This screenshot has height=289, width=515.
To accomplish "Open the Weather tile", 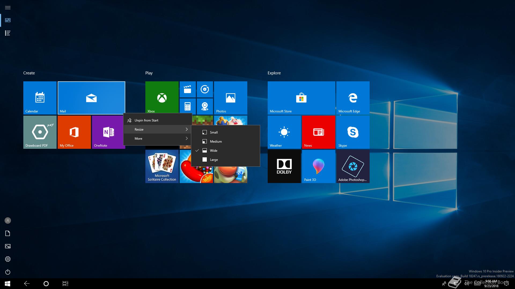I will pyautogui.click(x=284, y=132).
